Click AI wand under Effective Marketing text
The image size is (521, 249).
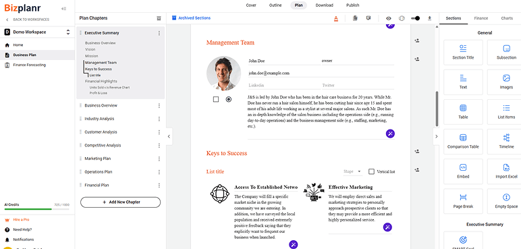tap(387, 227)
